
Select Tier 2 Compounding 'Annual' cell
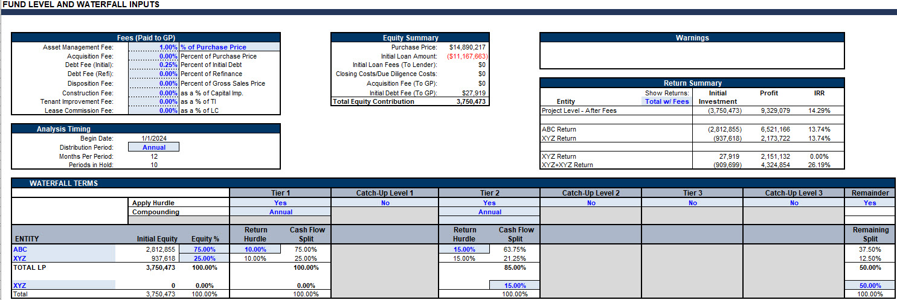click(x=489, y=212)
